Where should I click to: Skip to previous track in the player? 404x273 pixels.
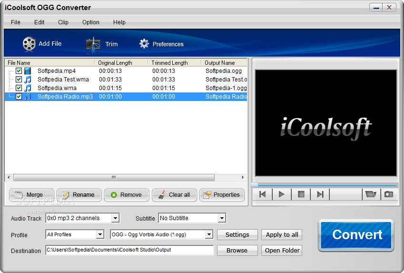coord(263,194)
